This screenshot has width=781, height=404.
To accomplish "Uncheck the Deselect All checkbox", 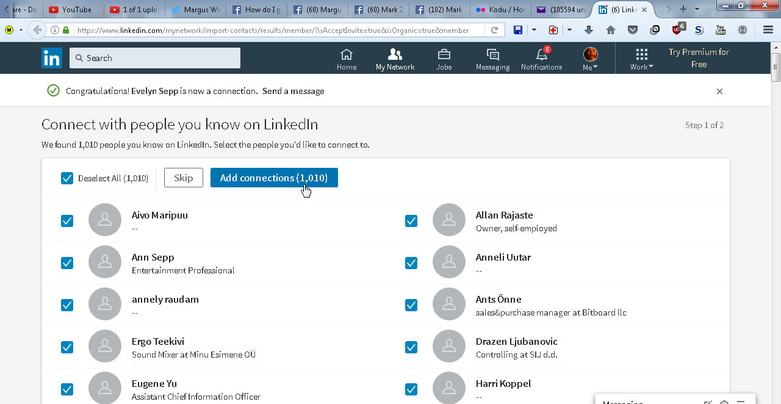I will coord(67,178).
